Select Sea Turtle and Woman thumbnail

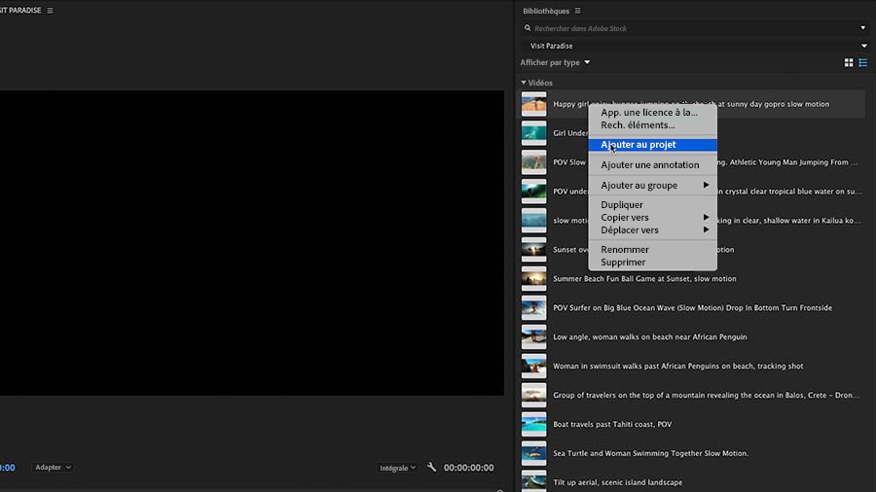click(533, 453)
